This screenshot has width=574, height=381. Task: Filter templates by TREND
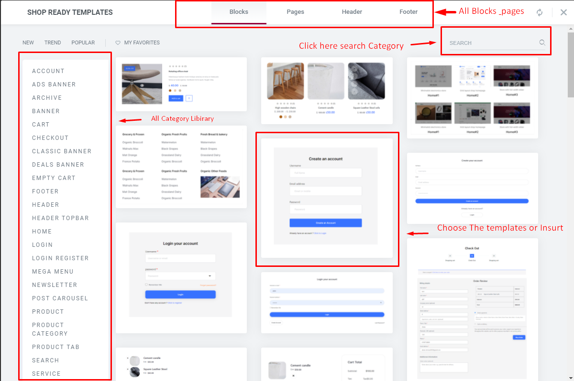(53, 42)
